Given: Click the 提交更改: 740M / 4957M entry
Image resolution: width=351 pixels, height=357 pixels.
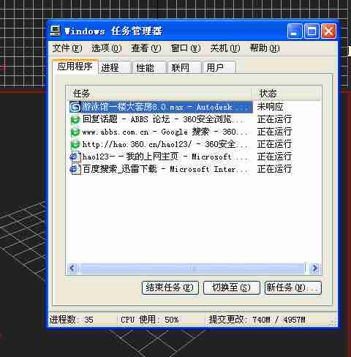Looking at the screenshot, I should [257, 320].
